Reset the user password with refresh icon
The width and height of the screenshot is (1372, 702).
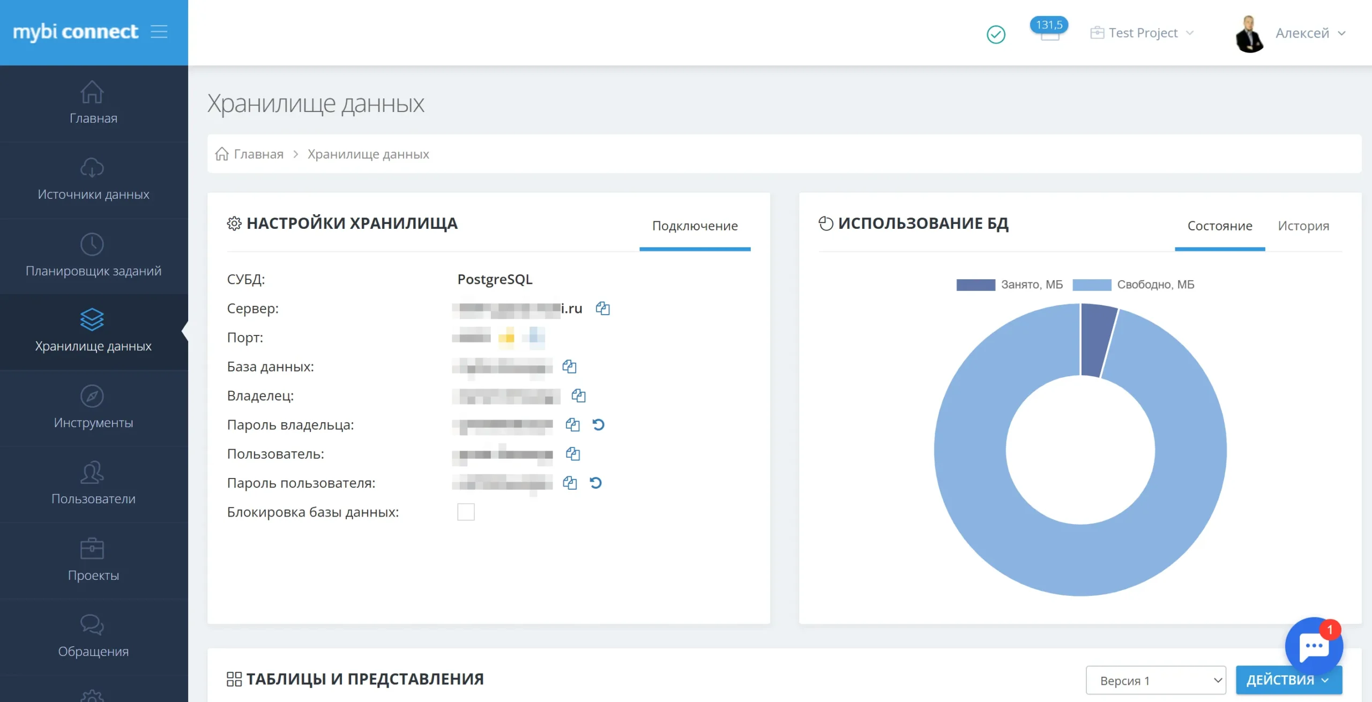(x=595, y=483)
